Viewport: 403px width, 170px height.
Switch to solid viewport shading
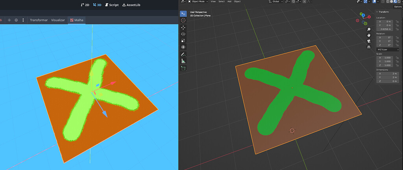pos(392,2)
